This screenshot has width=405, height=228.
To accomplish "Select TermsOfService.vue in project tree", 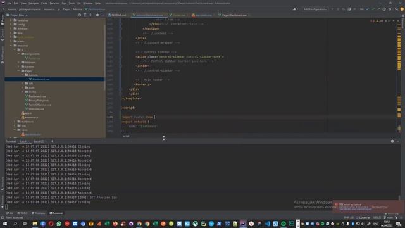I will click(38, 104).
